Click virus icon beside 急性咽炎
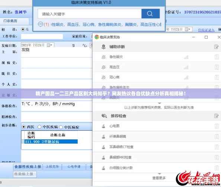The image size is (221, 187). 103,57
